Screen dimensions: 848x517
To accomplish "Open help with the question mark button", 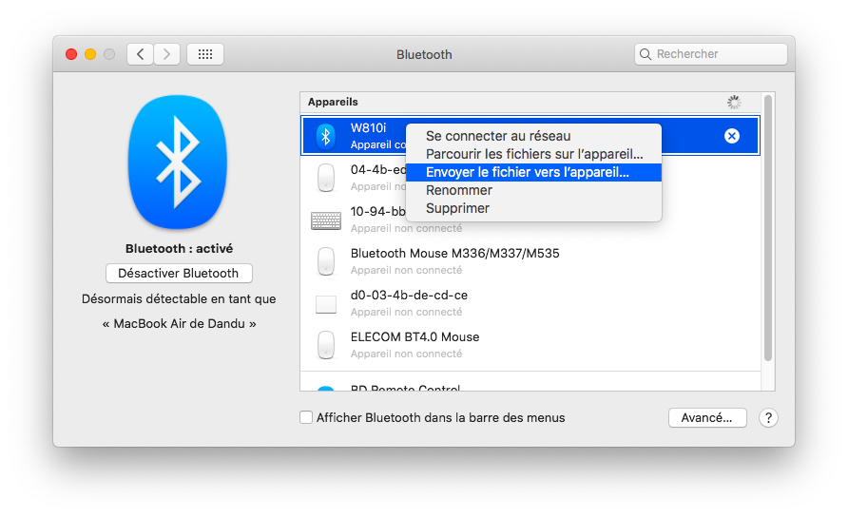I will pos(768,417).
